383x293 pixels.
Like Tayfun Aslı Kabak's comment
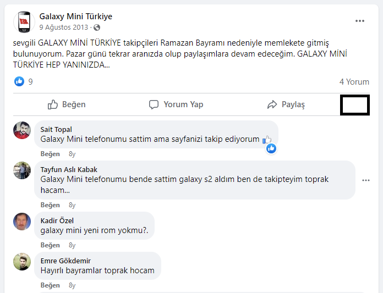coord(50,205)
